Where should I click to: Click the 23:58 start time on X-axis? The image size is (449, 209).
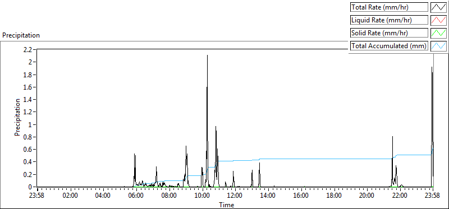38,196
